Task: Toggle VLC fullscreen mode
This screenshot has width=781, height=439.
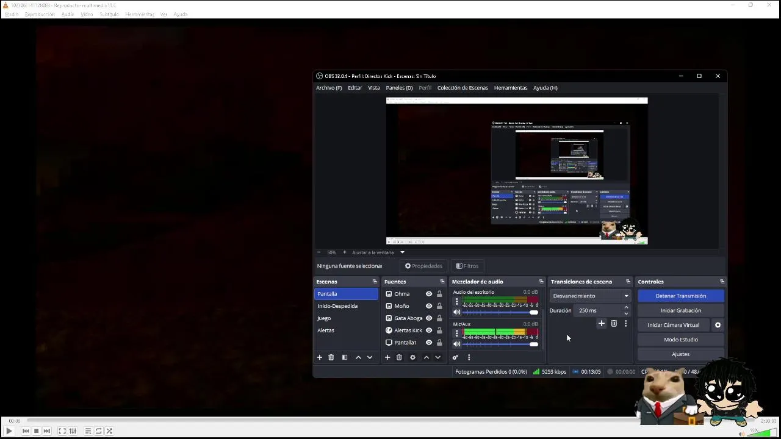Action: tap(62, 431)
